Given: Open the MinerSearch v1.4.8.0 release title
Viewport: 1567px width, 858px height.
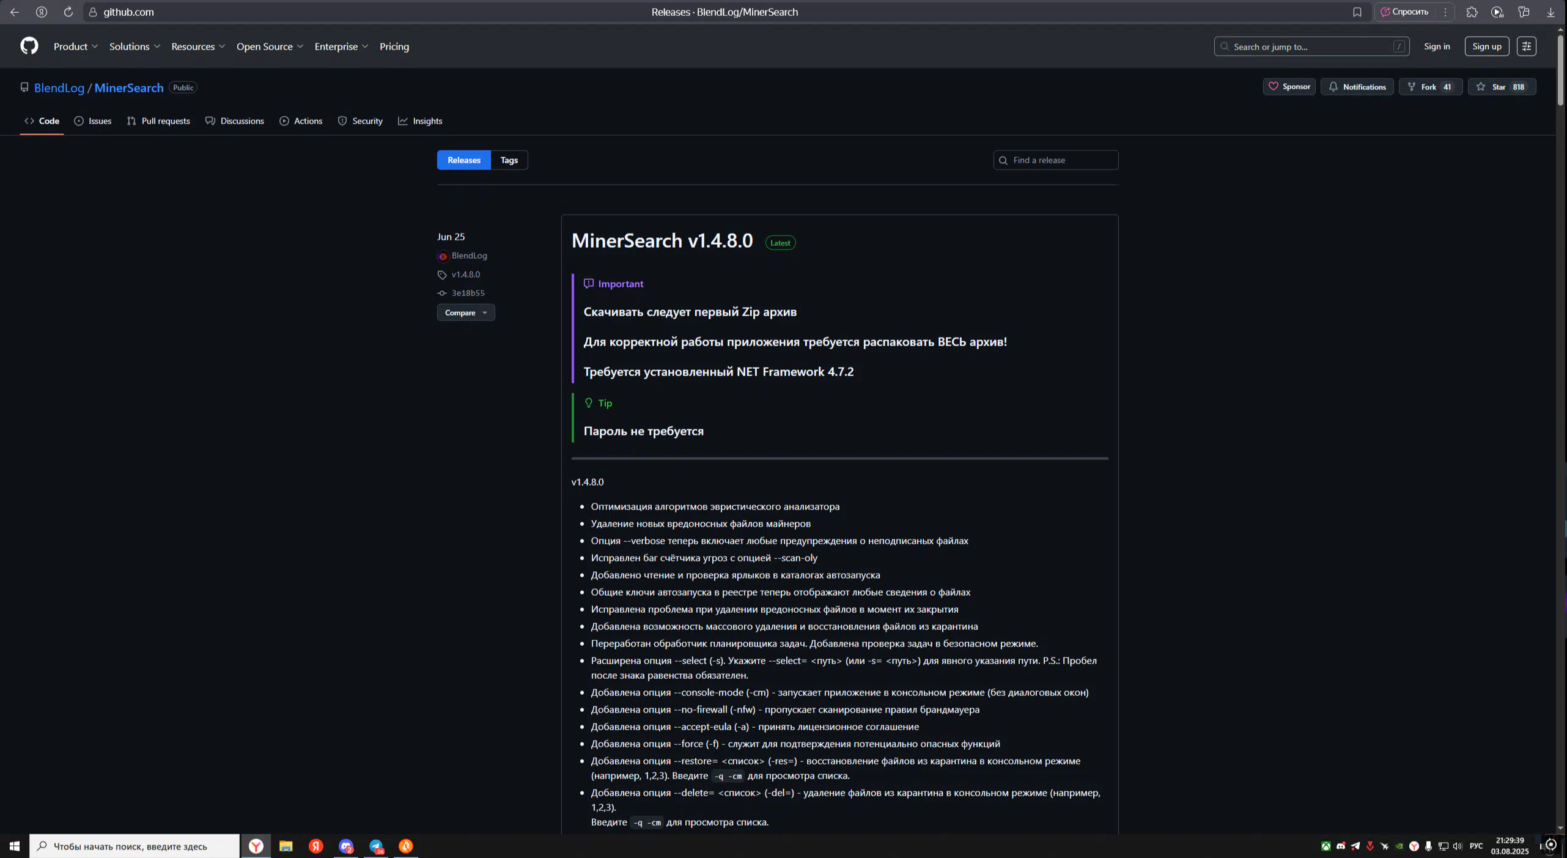Looking at the screenshot, I should pos(662,241).
